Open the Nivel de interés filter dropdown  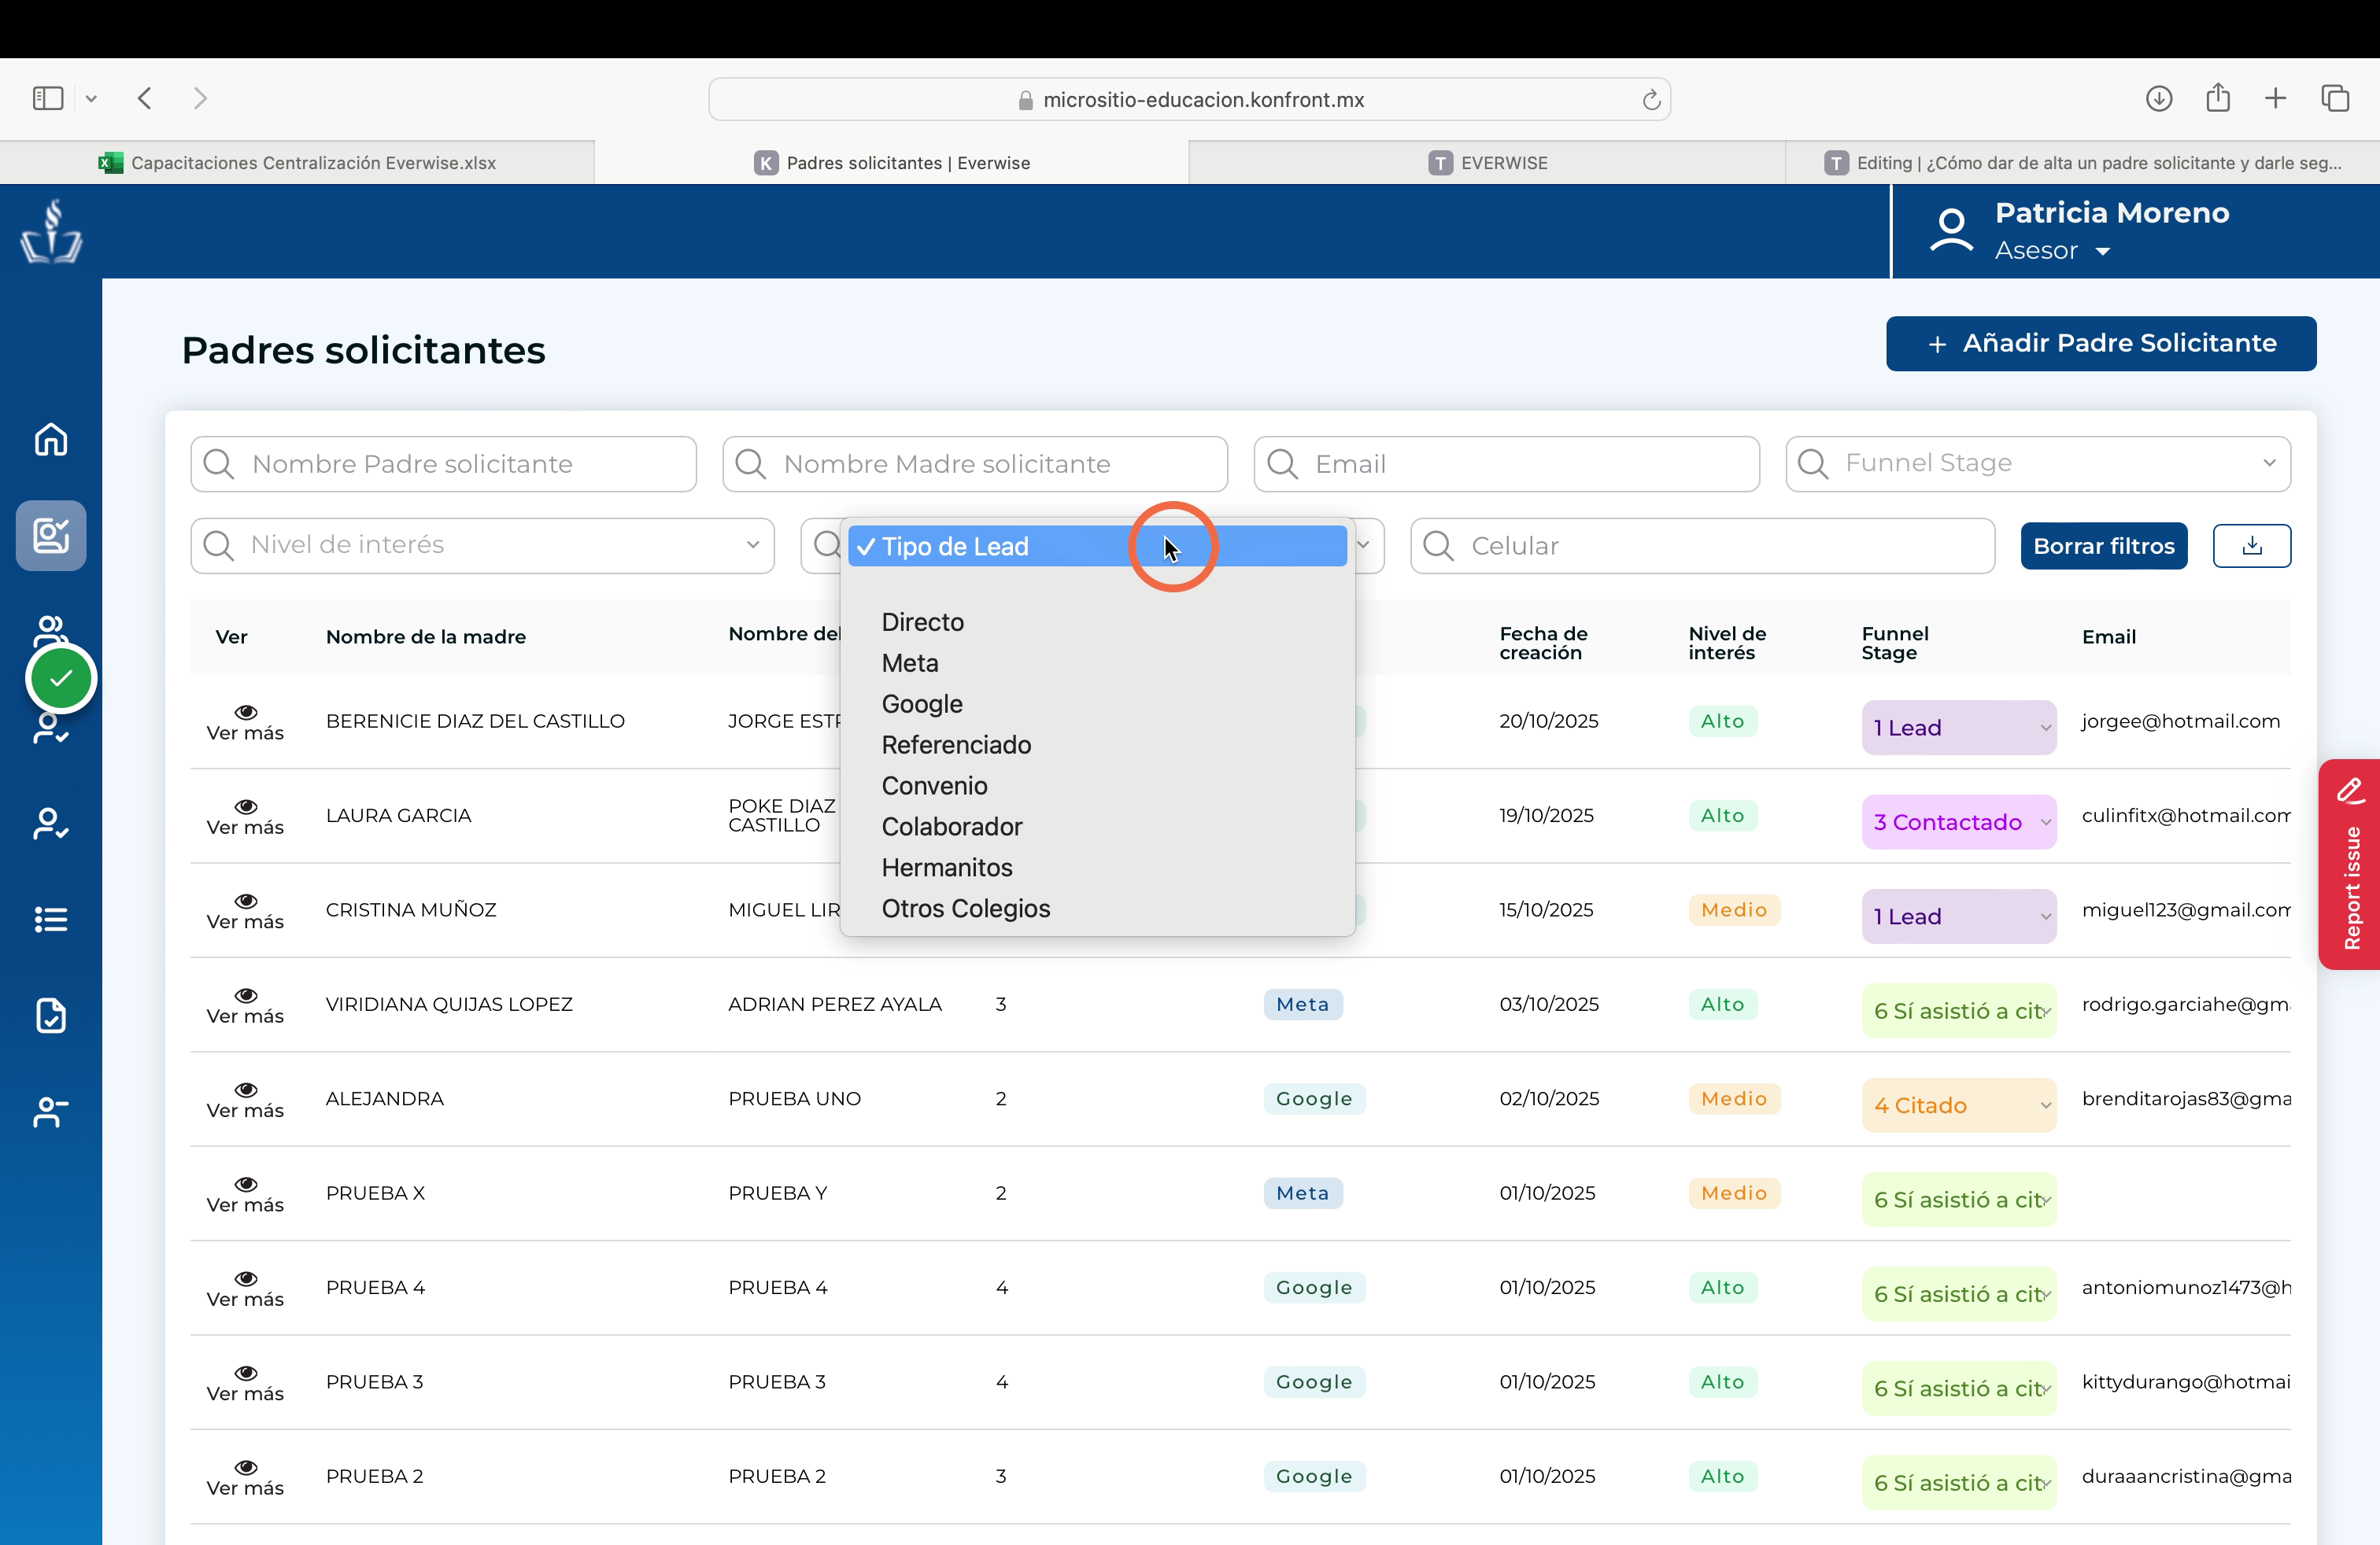pos(482,546)
